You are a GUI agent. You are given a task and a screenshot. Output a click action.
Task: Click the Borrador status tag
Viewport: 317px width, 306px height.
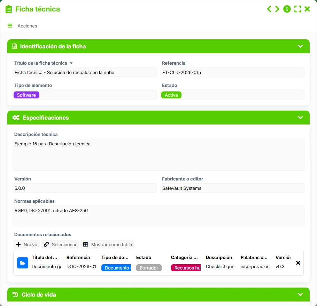pyautogui.click(x=149, y=268)
